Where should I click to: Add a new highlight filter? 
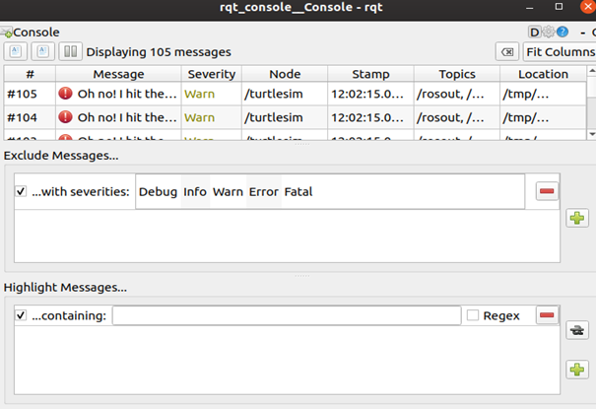coord(577,370)
